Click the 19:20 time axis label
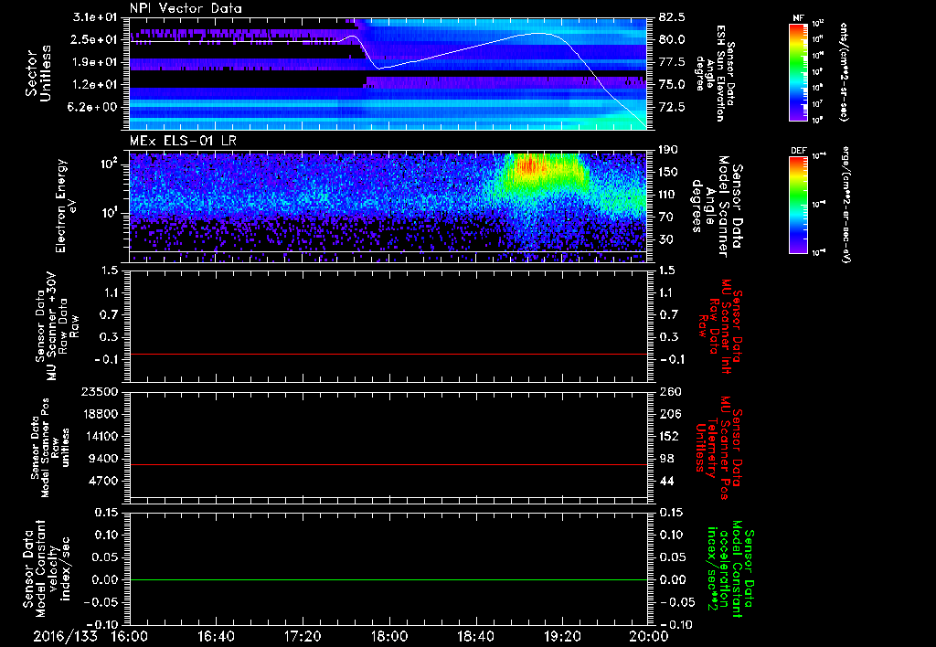936x647 pixels. pos(562,636)
